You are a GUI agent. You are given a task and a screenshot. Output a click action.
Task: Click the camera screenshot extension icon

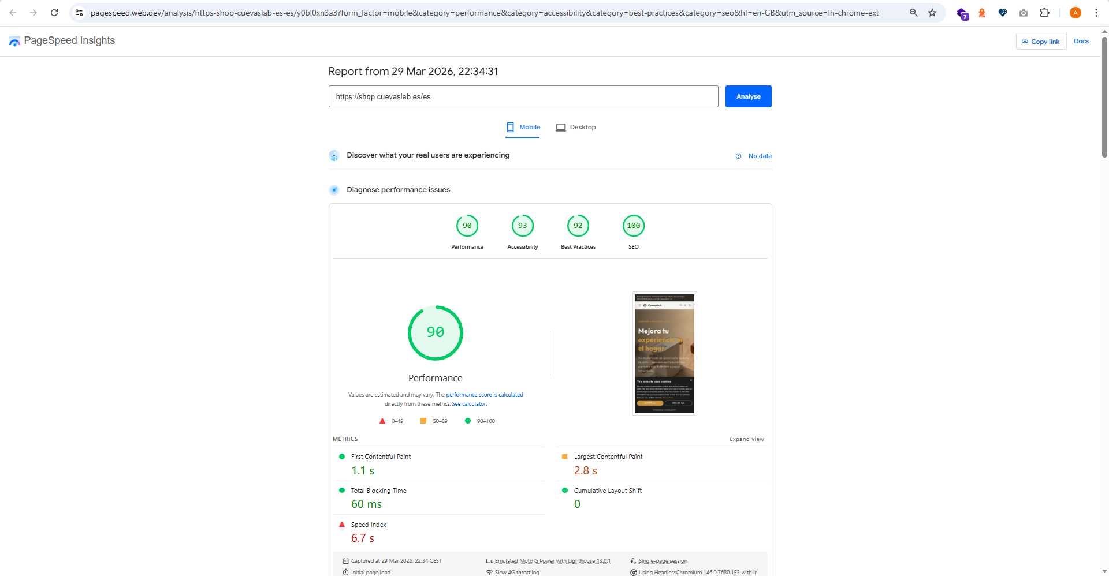click(x=1023, y=13)
